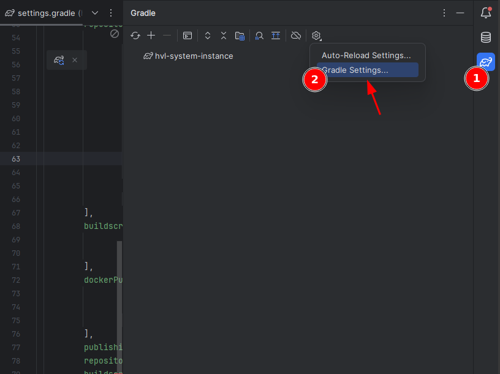
Task: Open the Execute Gradle Task icon
Action: point(187,36)
